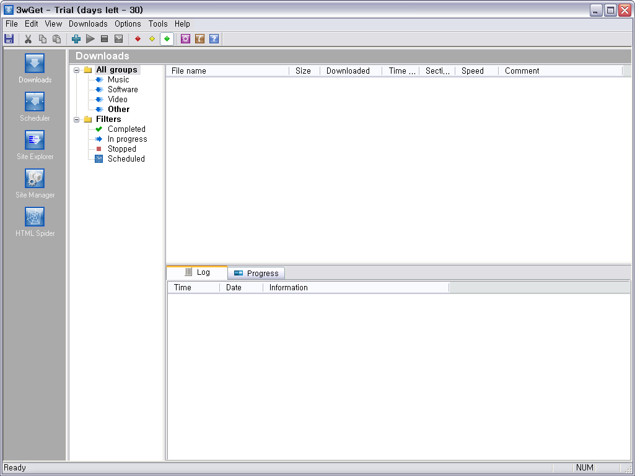Open the HTML Spider sidebar section

point(35,222)
